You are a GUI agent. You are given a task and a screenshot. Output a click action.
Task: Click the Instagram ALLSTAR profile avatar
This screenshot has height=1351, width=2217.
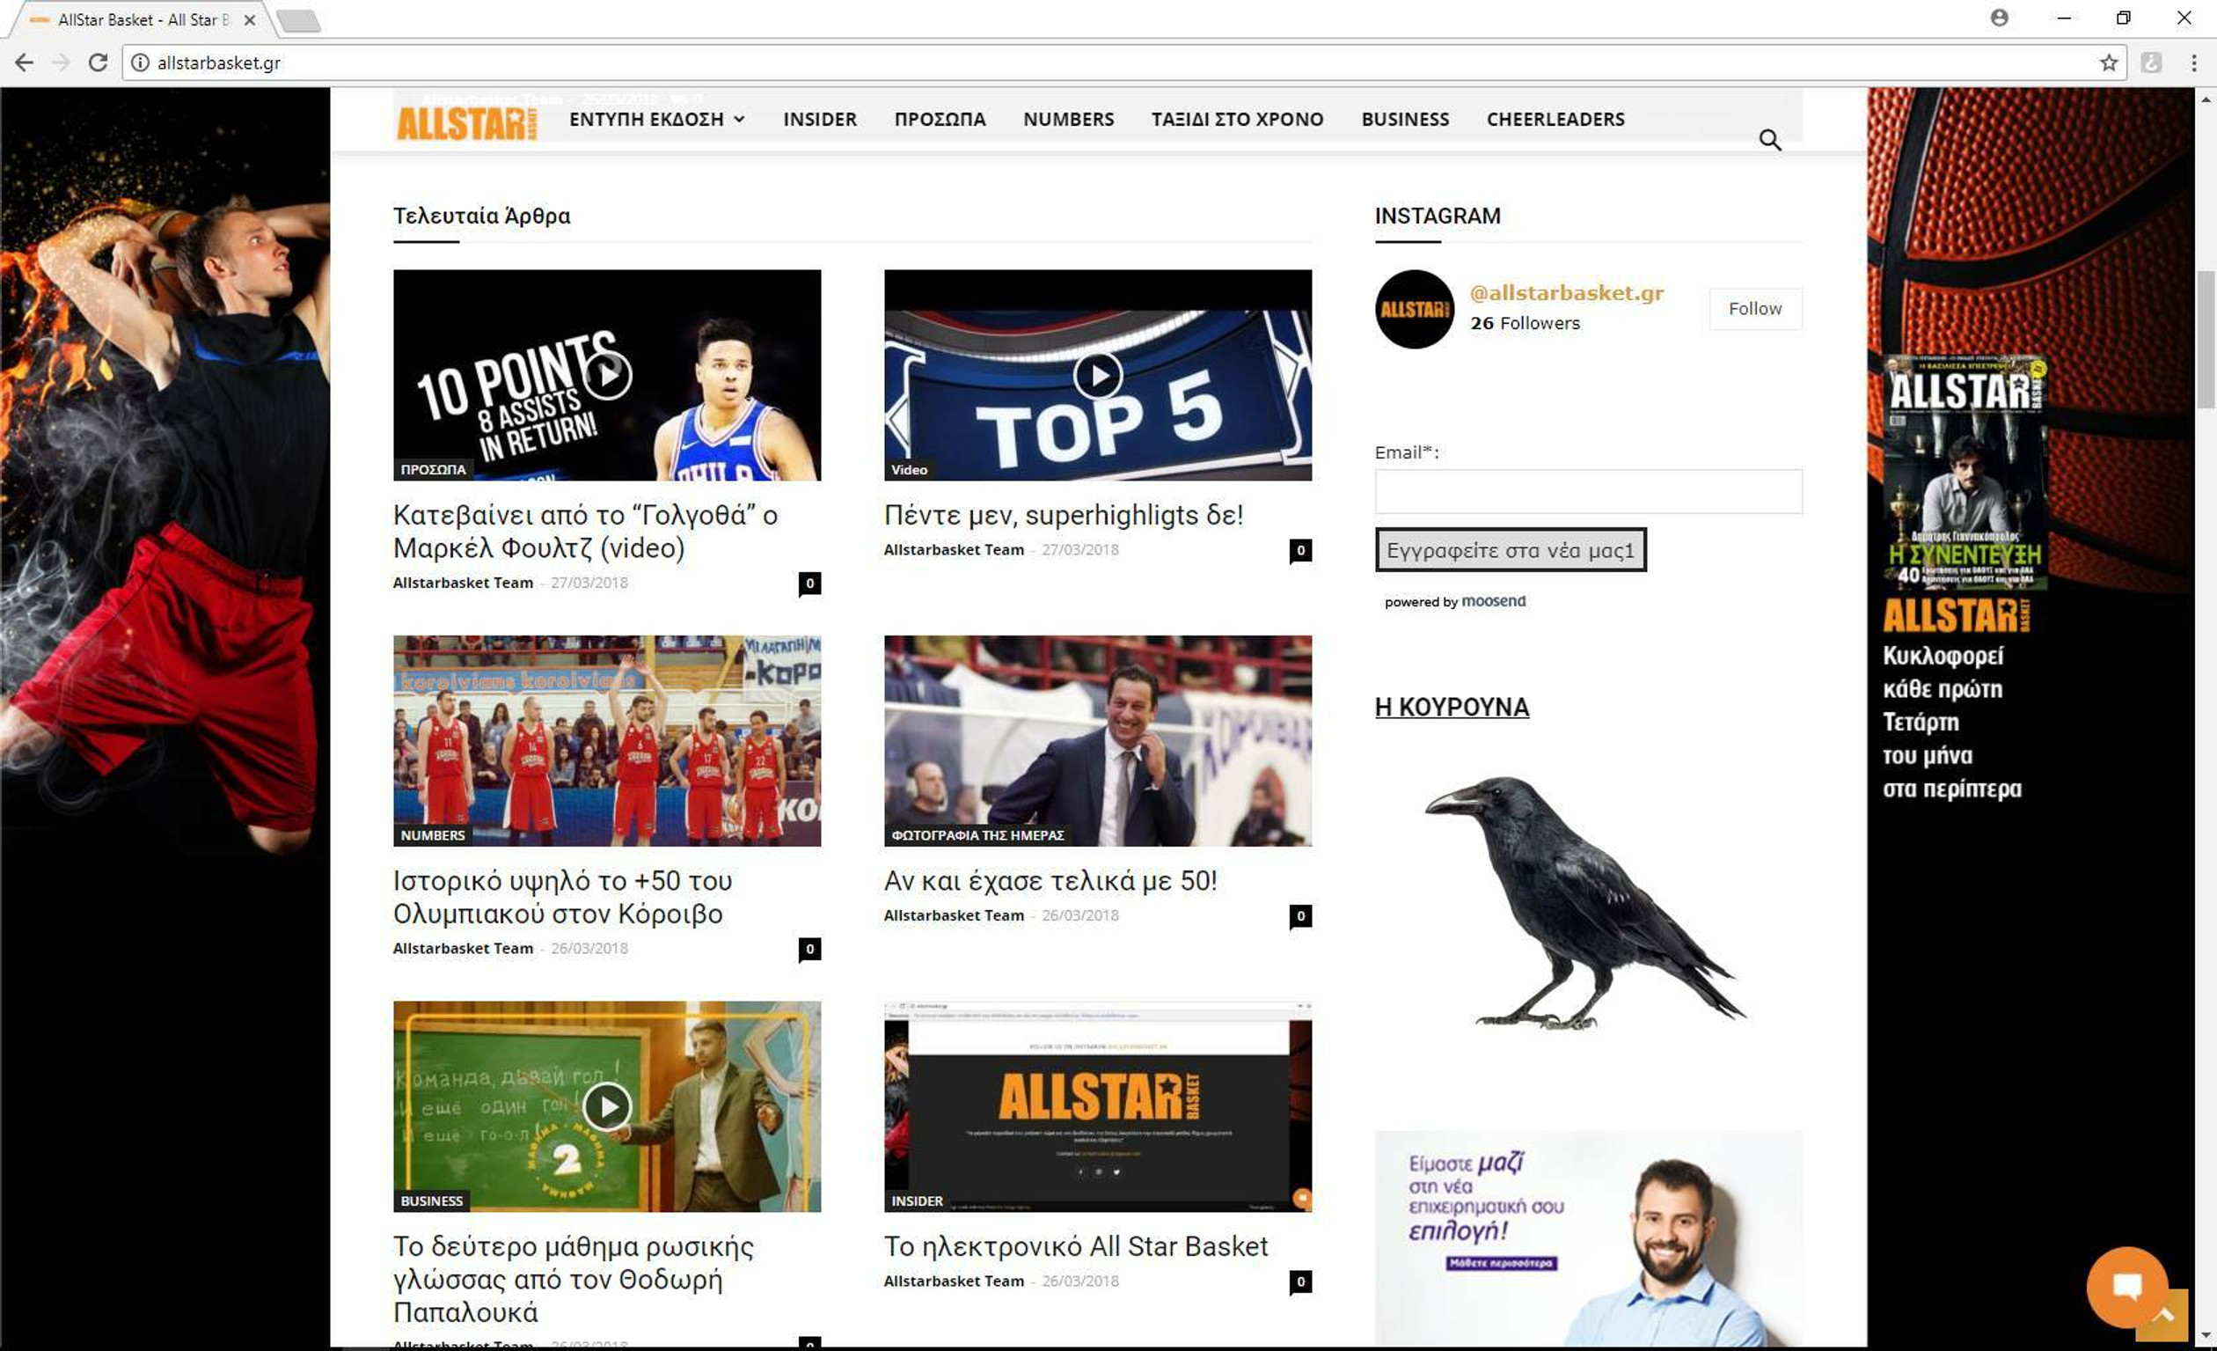(x=1415, y=309)
